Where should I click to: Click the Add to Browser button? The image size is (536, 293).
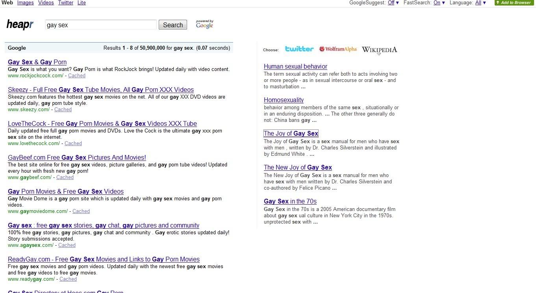tap(515, 3)
